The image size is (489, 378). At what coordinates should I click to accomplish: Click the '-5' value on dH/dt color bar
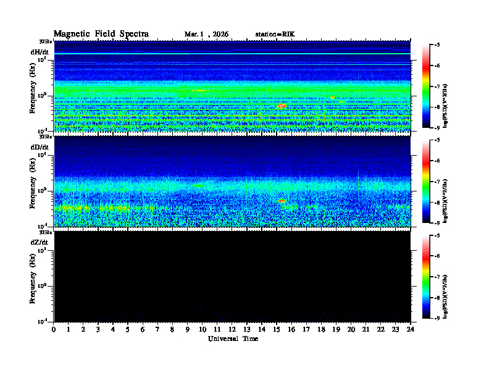click(x=437, y=45)
